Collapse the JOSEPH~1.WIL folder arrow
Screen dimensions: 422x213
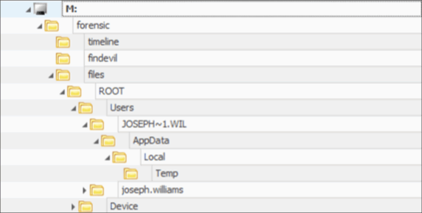tap(85, 125)
